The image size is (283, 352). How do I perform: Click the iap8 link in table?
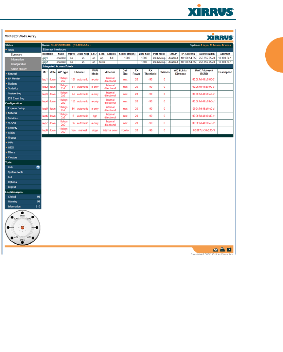pos(45,130)
